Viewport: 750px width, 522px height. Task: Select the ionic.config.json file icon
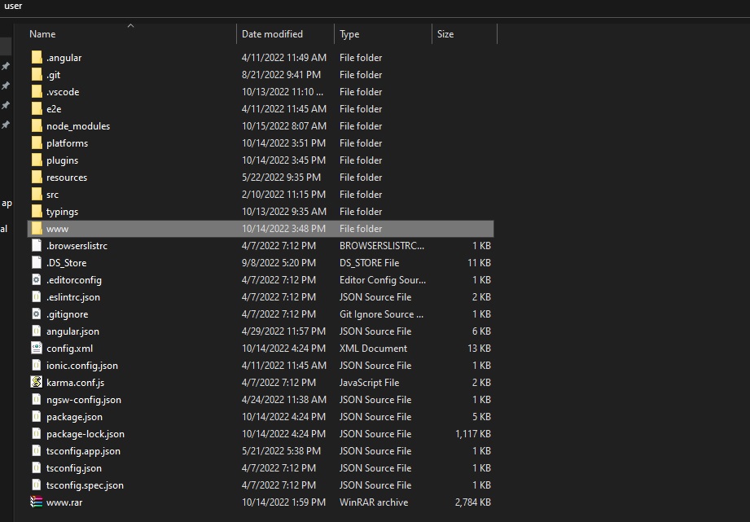[37, 366]
